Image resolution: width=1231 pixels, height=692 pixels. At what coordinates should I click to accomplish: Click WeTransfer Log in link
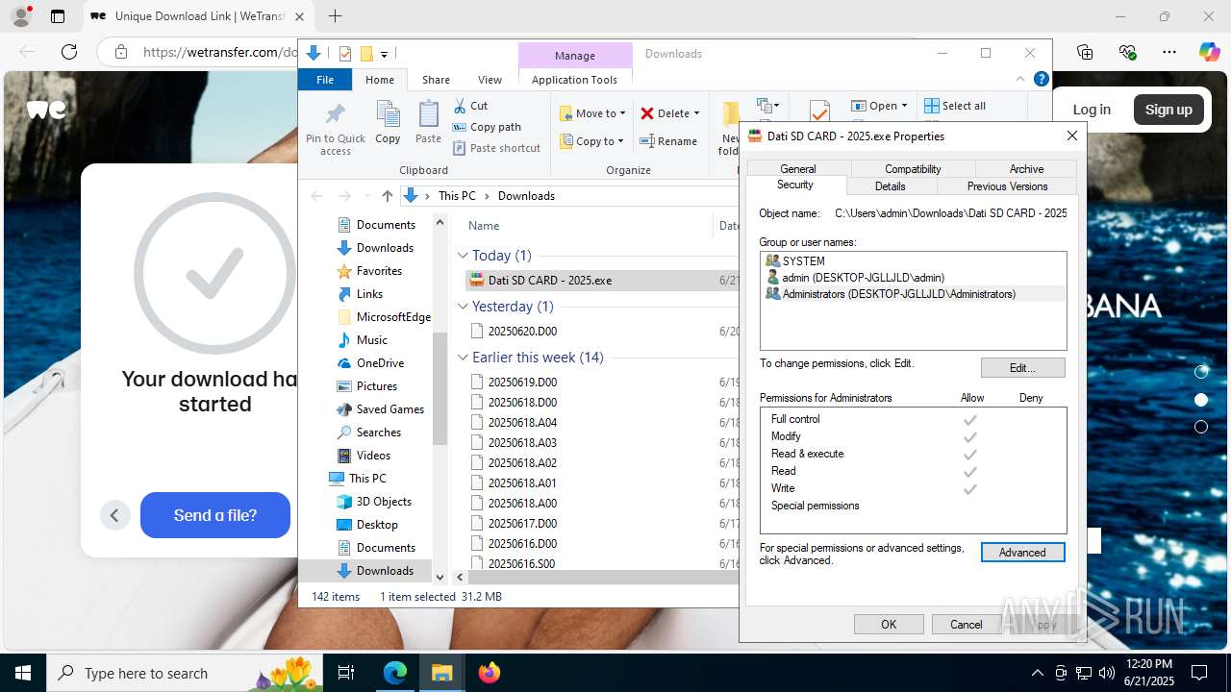(1092, 110)
